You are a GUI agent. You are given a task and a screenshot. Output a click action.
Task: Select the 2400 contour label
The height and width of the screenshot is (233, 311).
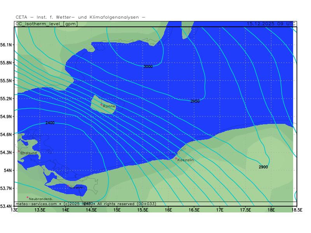point(50,123)
